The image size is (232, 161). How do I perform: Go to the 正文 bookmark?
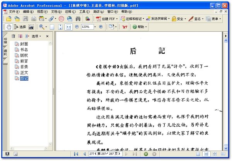click(x=24, y=73)
